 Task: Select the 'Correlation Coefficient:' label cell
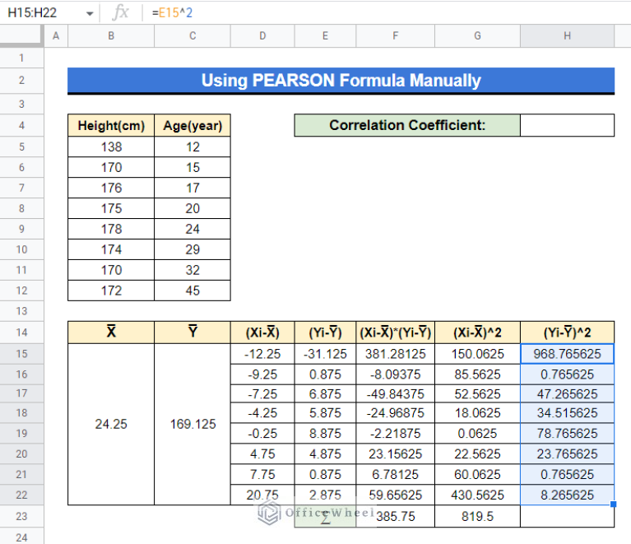(407, 125)
